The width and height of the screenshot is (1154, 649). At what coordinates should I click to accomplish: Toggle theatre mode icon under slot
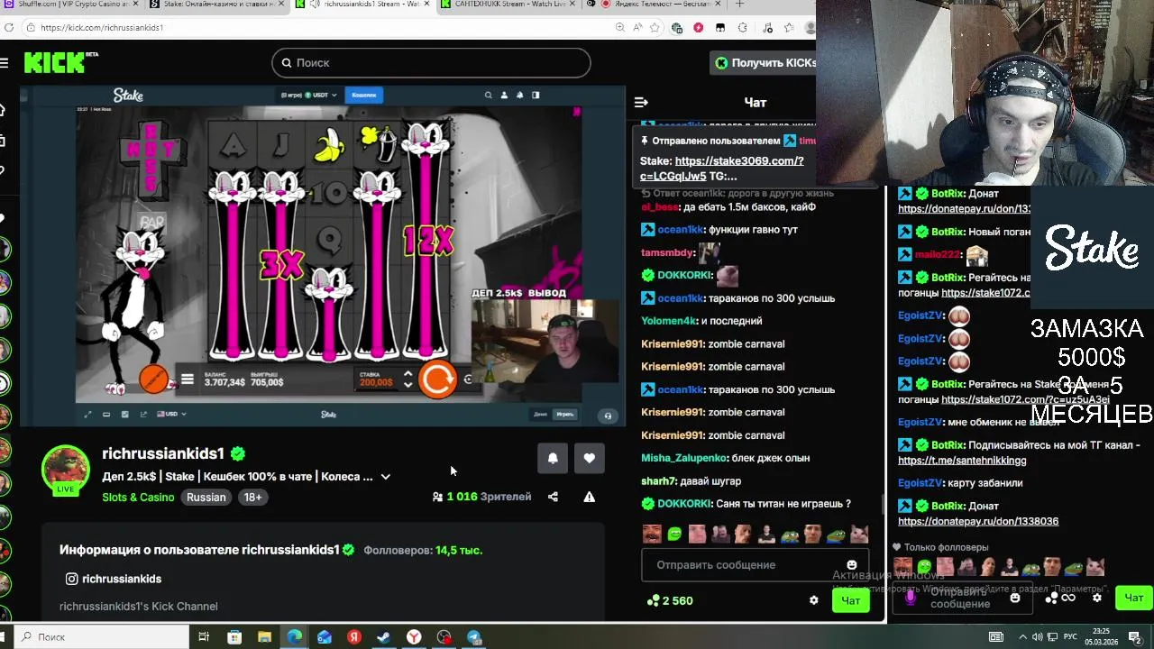click(106, 415)
